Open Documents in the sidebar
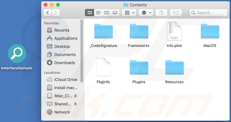Screen dimensions: 231x122 click(x=61, y=55)
